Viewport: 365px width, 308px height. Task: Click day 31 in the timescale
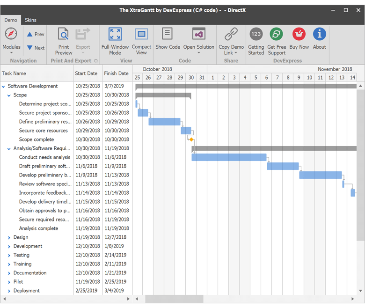pos(202,78)
